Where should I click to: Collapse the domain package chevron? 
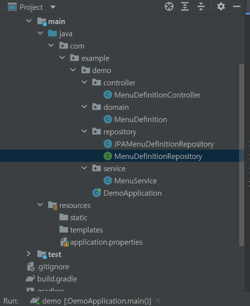[x=84, y=106]
